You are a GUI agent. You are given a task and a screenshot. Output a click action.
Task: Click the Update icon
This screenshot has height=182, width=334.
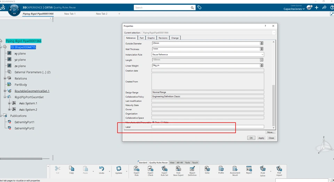click(119, 168)
